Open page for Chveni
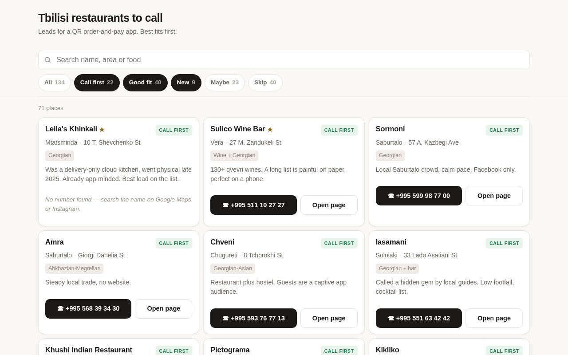568x355 pixels. (x=329, y=318)
